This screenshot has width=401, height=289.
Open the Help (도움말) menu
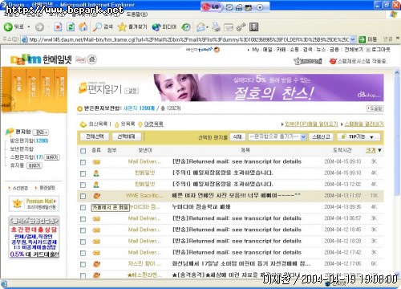[136, 14]
